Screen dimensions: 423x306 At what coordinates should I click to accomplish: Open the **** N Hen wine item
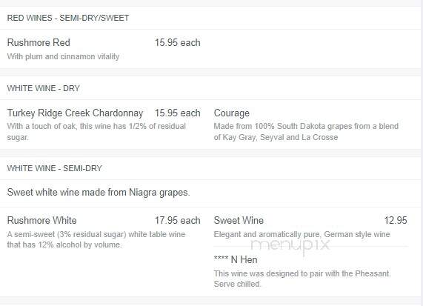click(x=236, y=260)
